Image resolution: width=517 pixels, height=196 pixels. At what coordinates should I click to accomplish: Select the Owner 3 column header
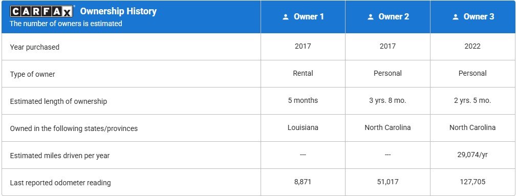pyautogui.click(x=473, y=17)
